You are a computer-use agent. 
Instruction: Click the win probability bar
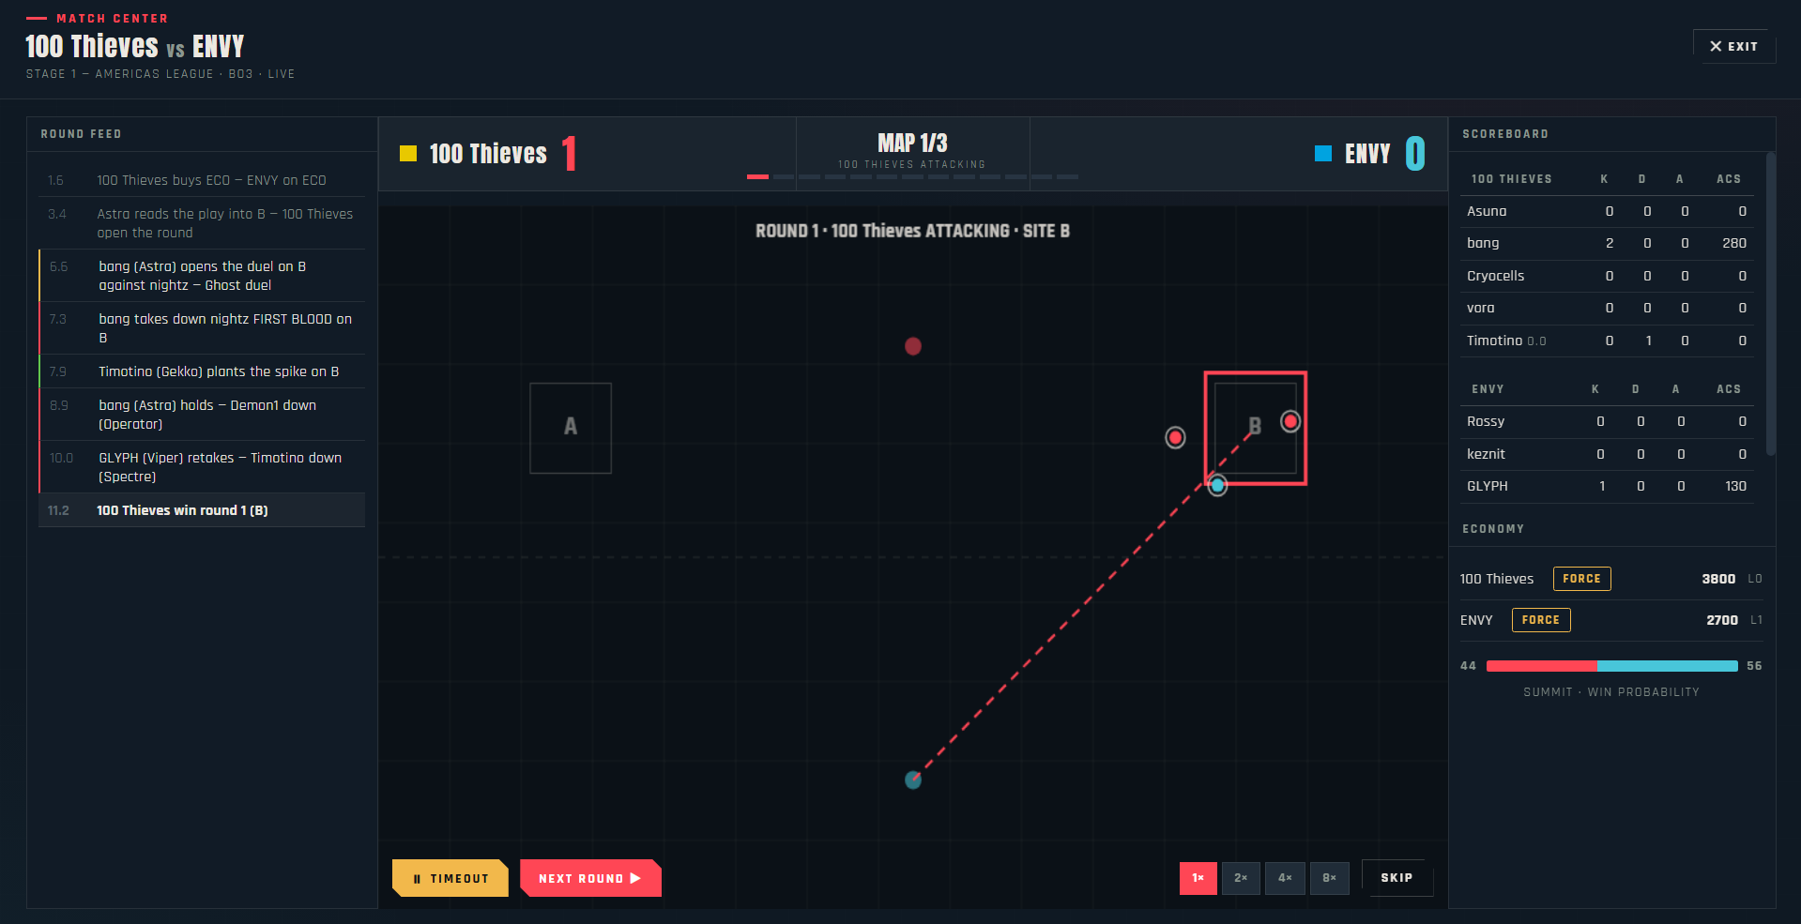[1611, 666]
